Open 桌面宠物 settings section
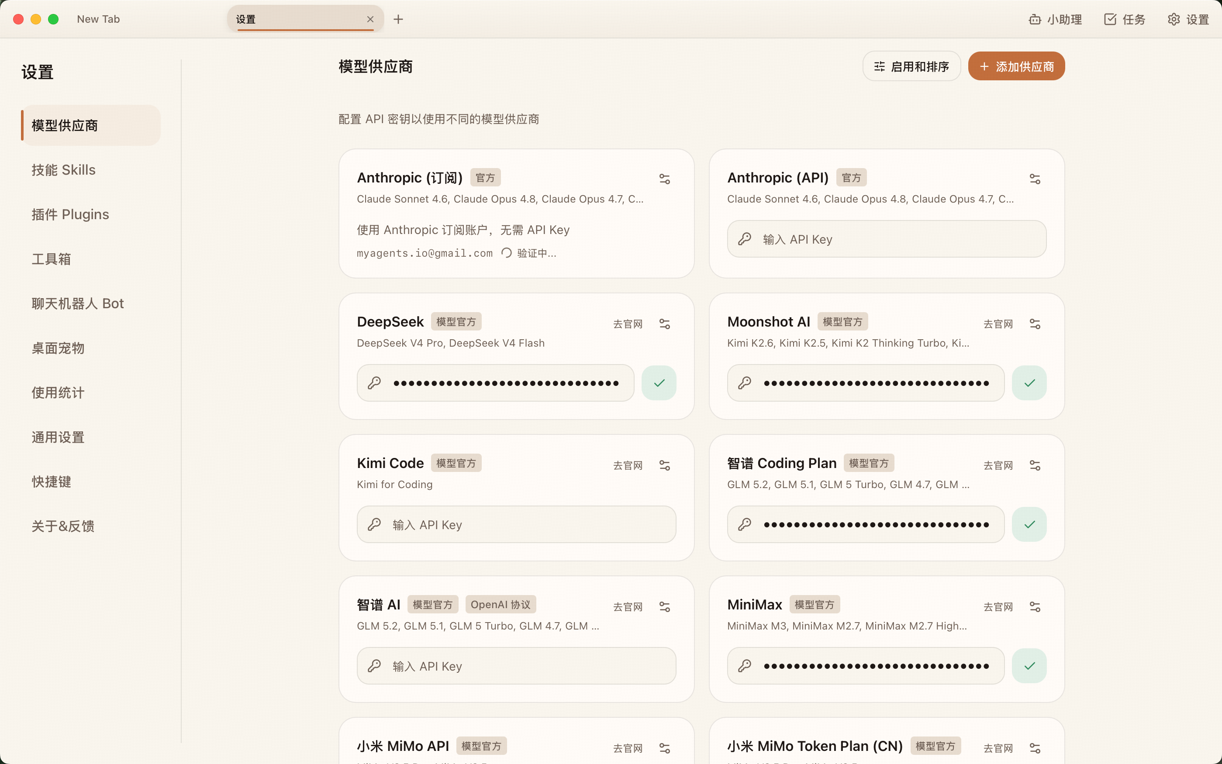Viewport: 1222px width, 764px height. pos(91,348)
